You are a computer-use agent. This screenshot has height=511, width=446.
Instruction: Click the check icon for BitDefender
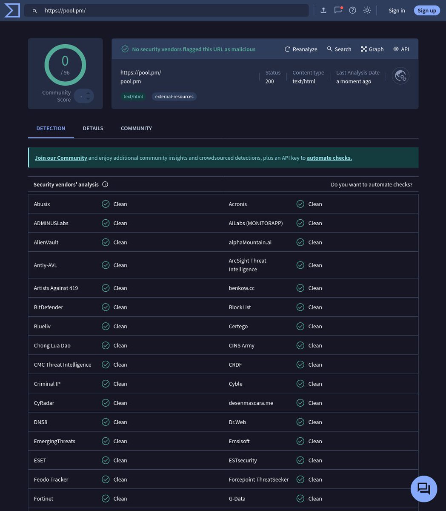(x=106, y=307)
